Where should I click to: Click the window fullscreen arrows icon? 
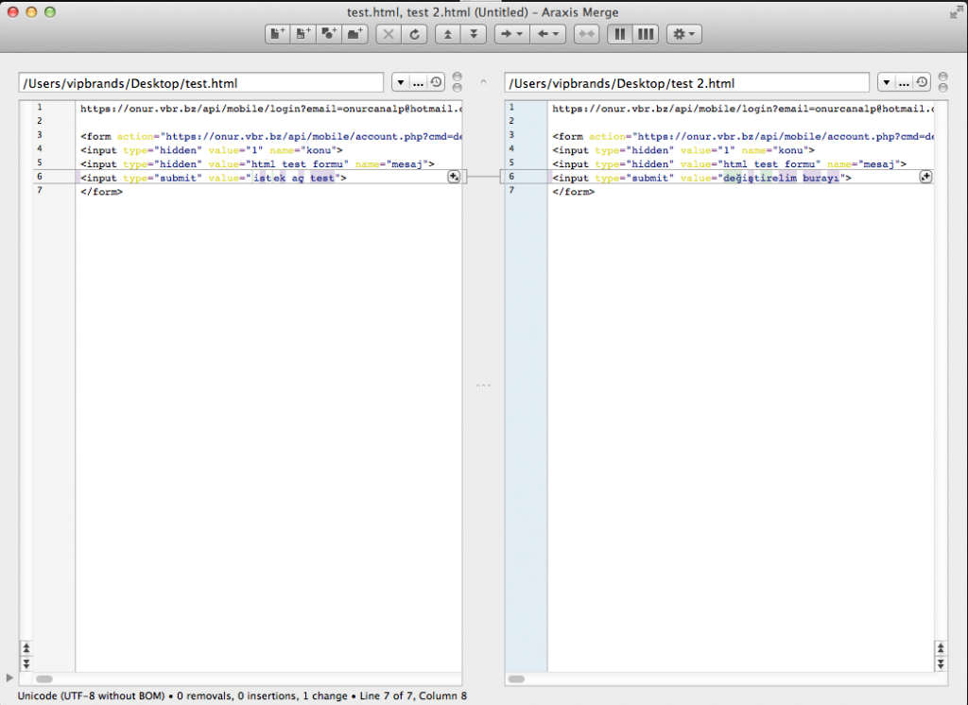click(x=957, y=11)
